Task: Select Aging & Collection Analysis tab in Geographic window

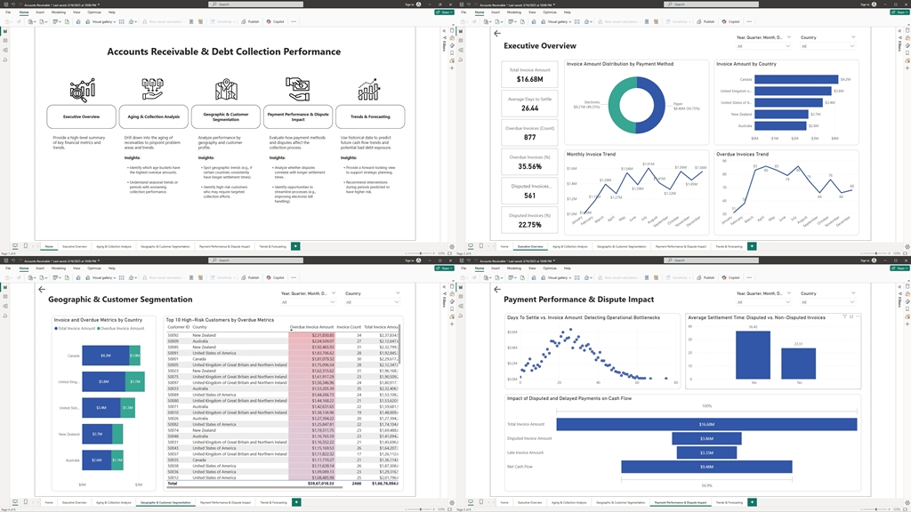Action: [x=114, y=502]
